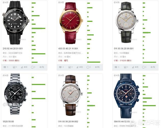Click the longest green bar beside the red watch
Viewport: 163px width, 128px height.
(94, 62)
